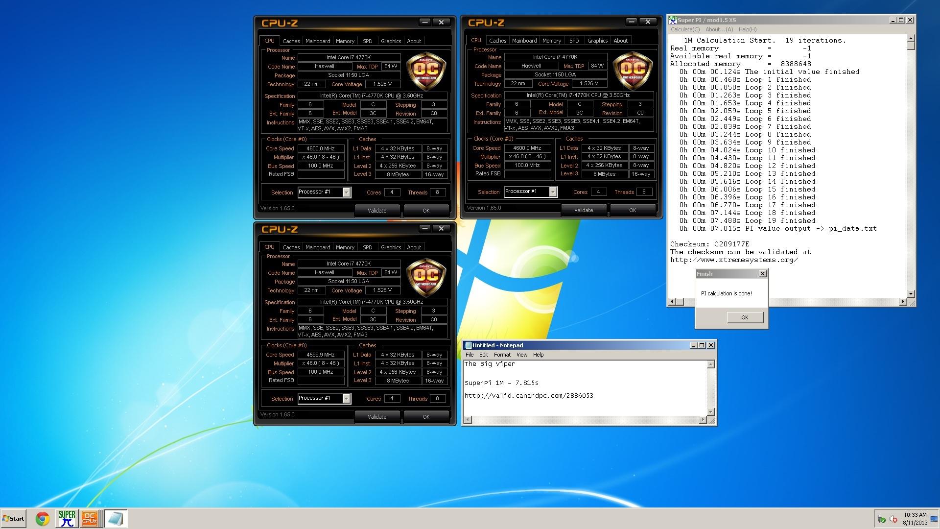This screenshot has height=529, width=940.
Task: Close the top-right CPU-Z window
Action: tap(648, 22)
